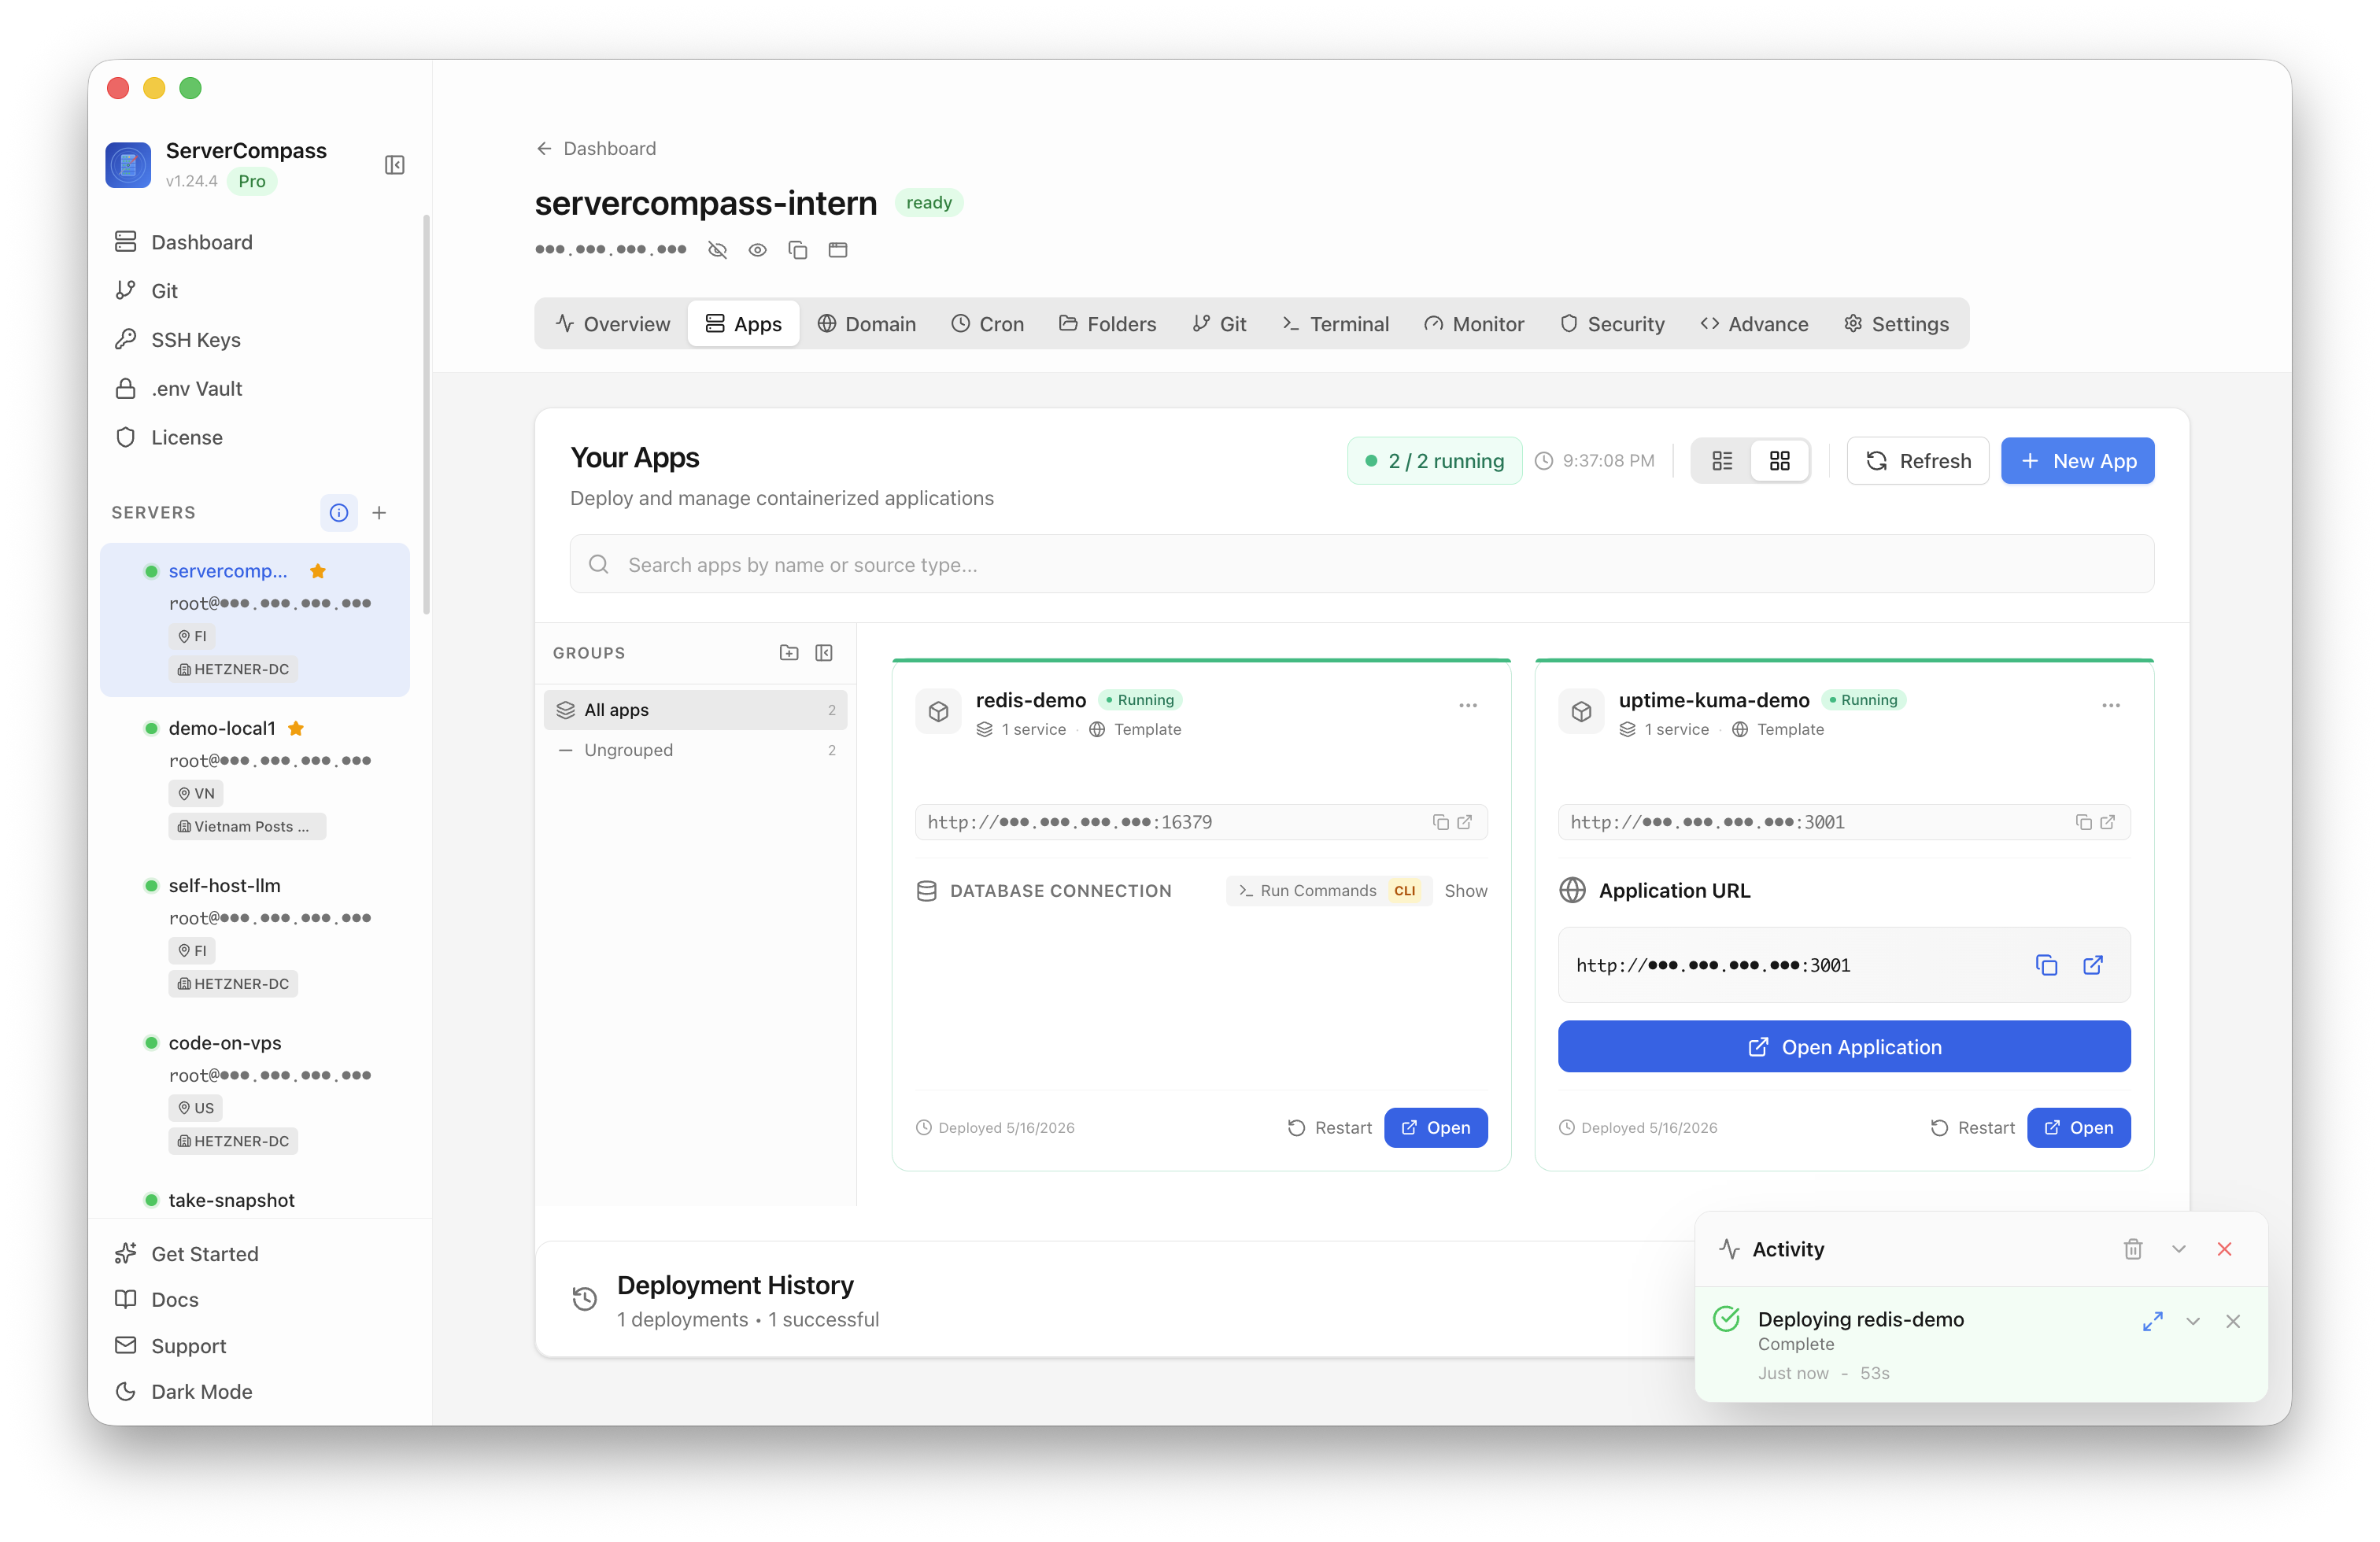
Task: Open redis-demo URL in external browser icon
Action: (1465, 822)
